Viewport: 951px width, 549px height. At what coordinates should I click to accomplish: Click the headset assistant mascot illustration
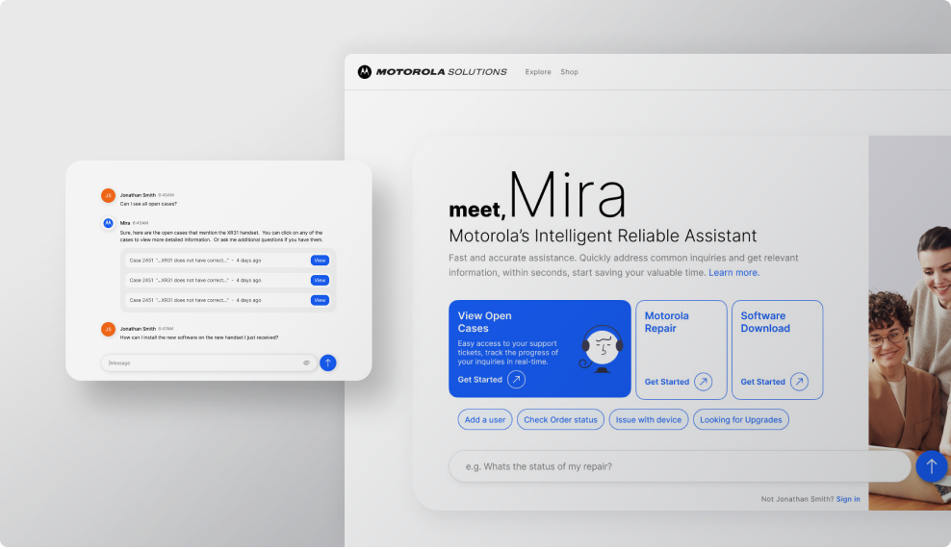coord(601,349)
